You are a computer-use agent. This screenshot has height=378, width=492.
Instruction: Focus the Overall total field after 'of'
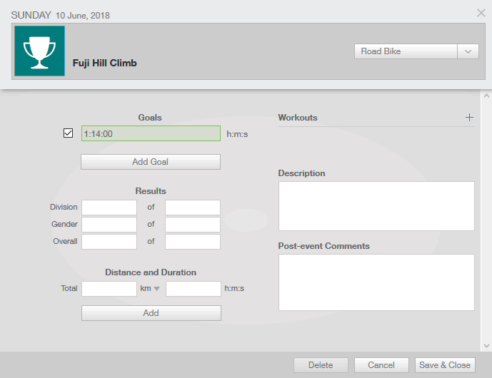(193, 242)
